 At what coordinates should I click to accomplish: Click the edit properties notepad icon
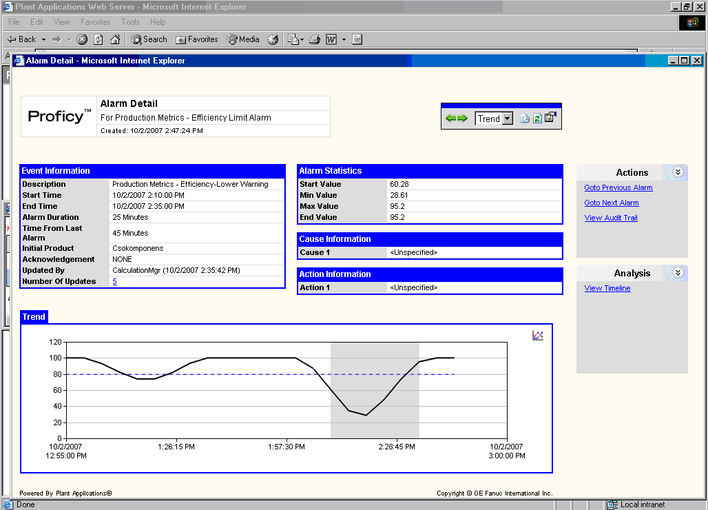(x=550, y=117)
